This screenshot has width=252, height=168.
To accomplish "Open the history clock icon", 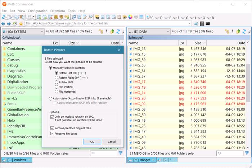I will click(15, 24).
